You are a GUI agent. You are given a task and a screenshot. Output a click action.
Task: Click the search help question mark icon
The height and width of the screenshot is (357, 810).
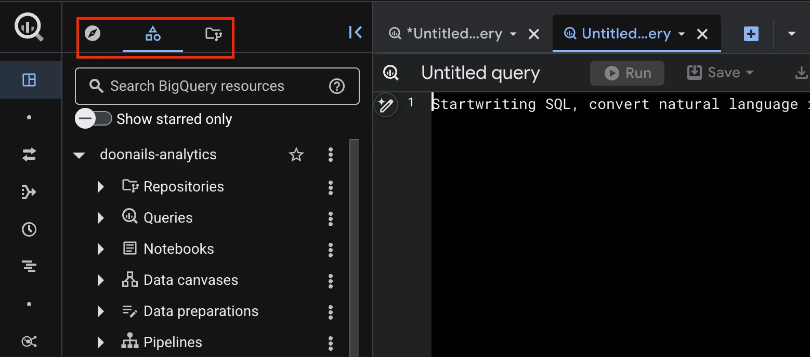(337, 86)
